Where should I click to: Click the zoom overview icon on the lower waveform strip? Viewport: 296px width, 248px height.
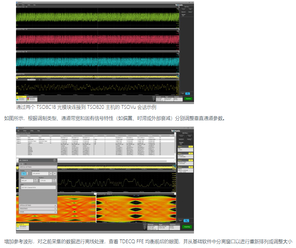pyautogui.click(x=174, y=167)
